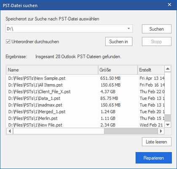The height and width of the screenshot is (169, 177).
Task: Click the Suchen button
Action: 157,29
